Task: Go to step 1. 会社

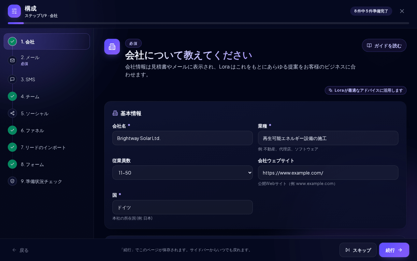Action: (47, 41)
